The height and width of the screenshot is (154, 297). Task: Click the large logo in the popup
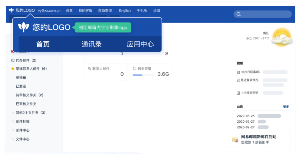(24, 27)
